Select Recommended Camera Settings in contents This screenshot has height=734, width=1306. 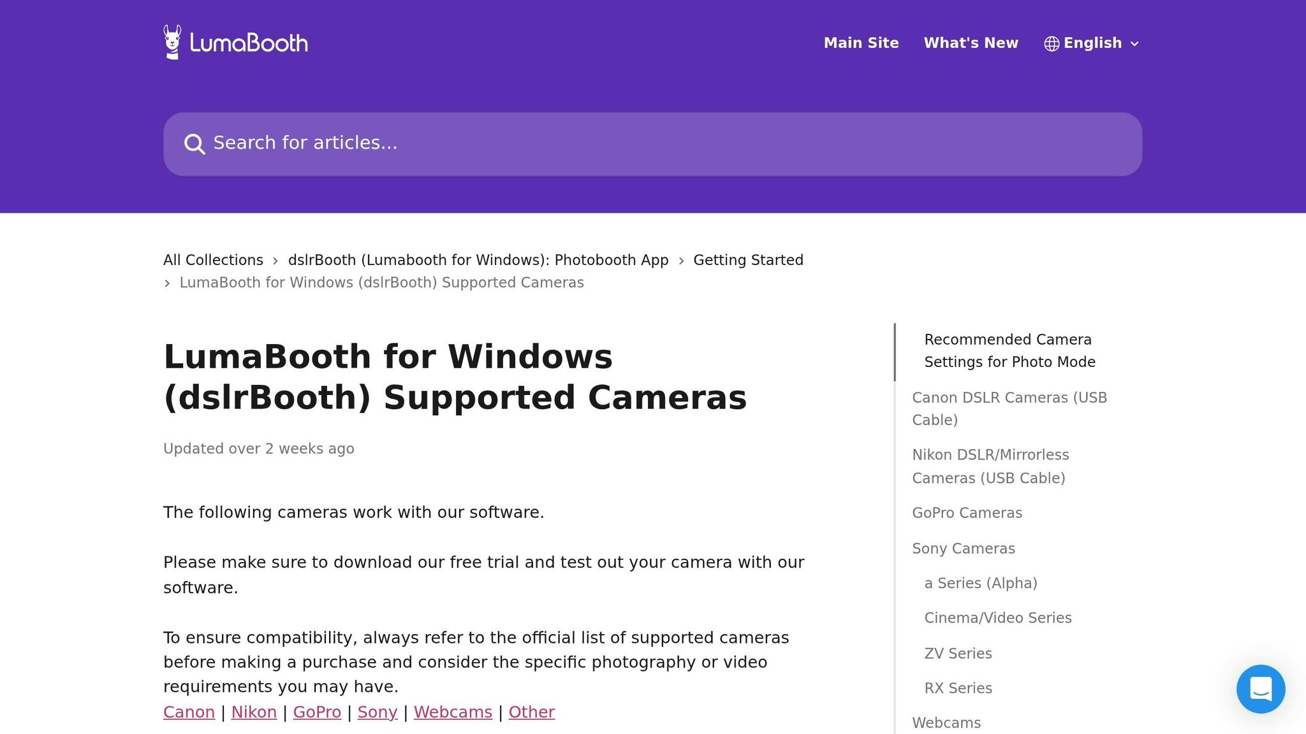coord(1009,350)
